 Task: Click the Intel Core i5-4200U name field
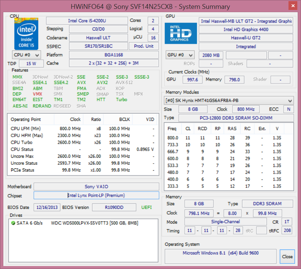point(87,21)
